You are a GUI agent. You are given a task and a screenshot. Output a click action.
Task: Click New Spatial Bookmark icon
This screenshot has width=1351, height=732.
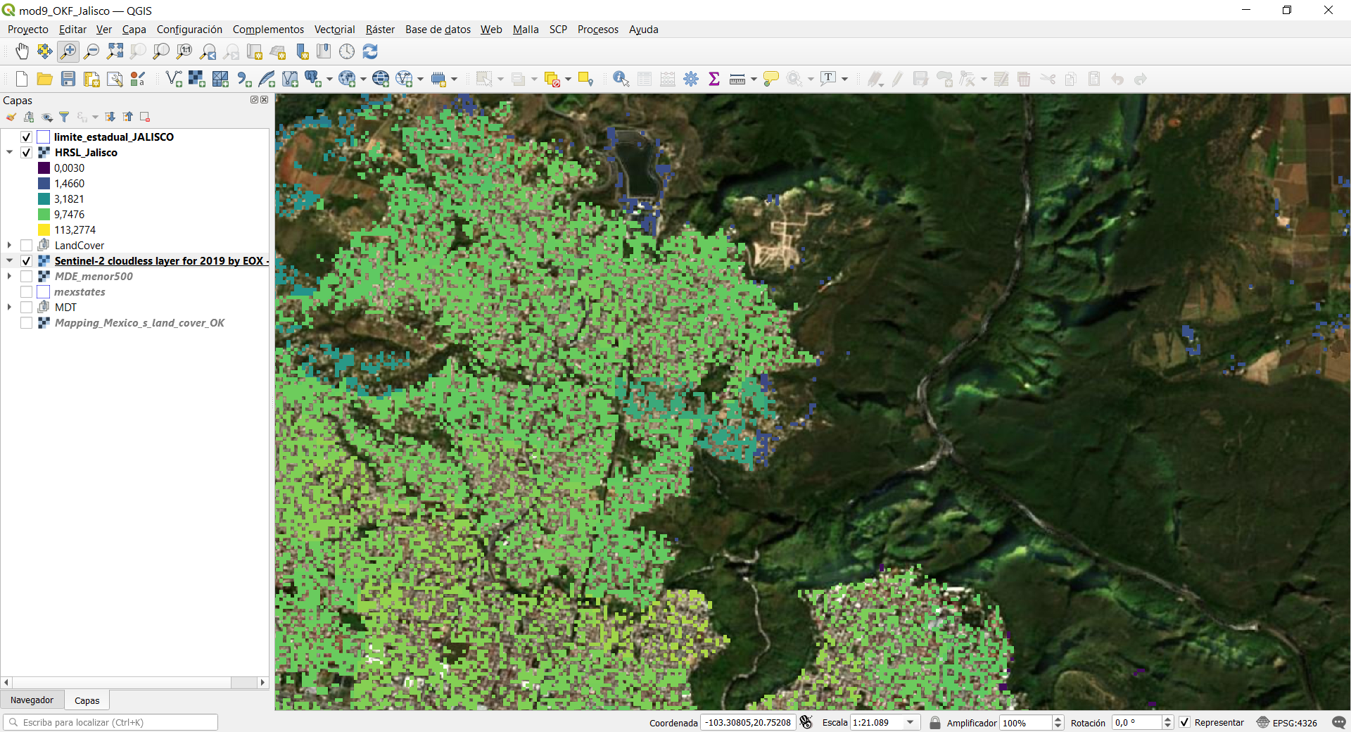[x=302, y=51]
